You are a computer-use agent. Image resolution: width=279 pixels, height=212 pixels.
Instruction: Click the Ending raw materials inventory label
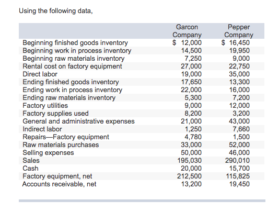(69, 98)
